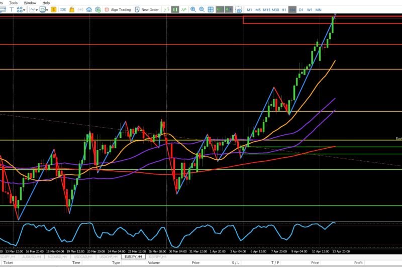This screenshot has height=267, width=402.
Task: Zoom in on the chart
Action: [193, 10]
